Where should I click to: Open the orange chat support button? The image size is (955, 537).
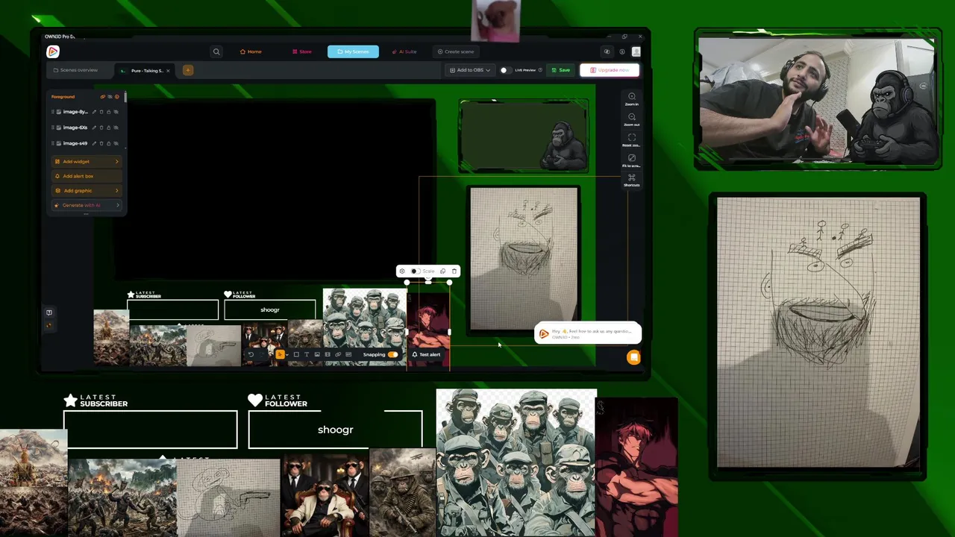[633, 357]
